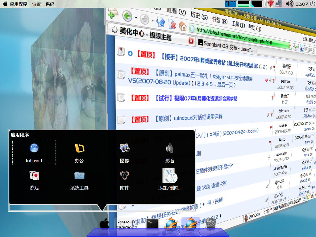Open the 影音 multimedia category
The image size is (316, 237).
tap(170, 152)
